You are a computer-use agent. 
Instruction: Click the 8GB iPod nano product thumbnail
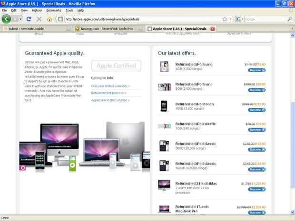(x=164, y=87)
